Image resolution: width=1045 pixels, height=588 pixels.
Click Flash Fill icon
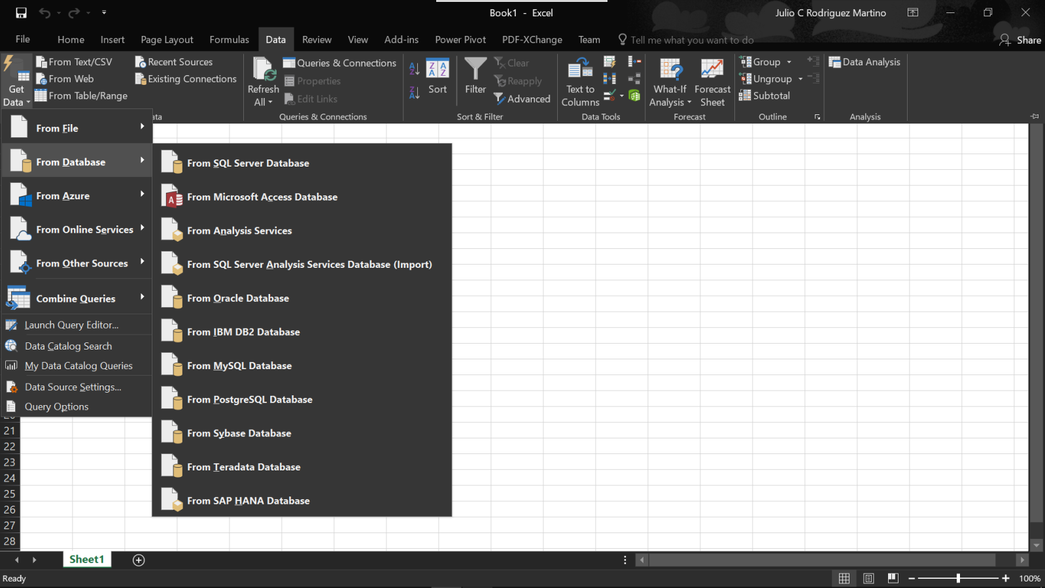(x=609, y=62)
